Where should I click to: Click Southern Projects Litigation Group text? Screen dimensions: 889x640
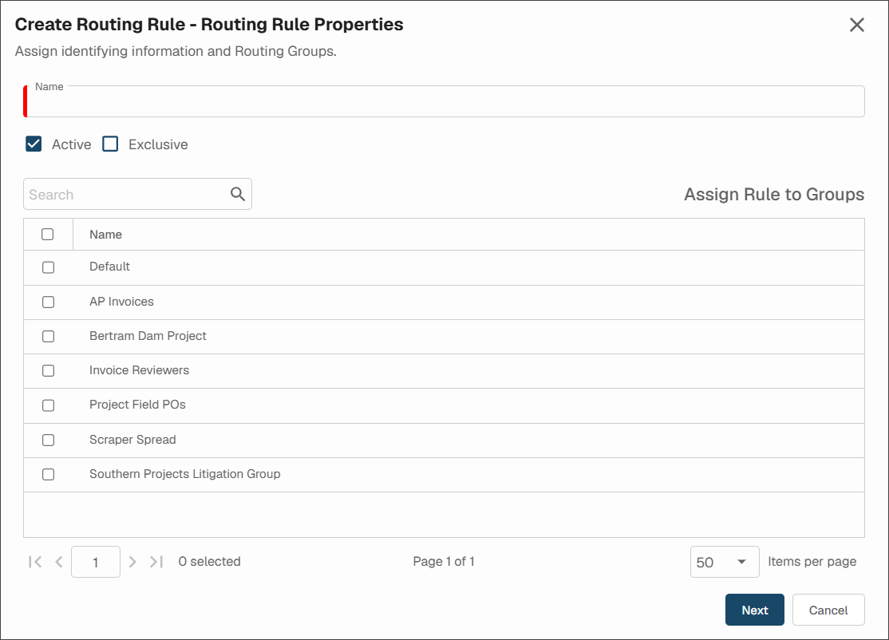185,474
